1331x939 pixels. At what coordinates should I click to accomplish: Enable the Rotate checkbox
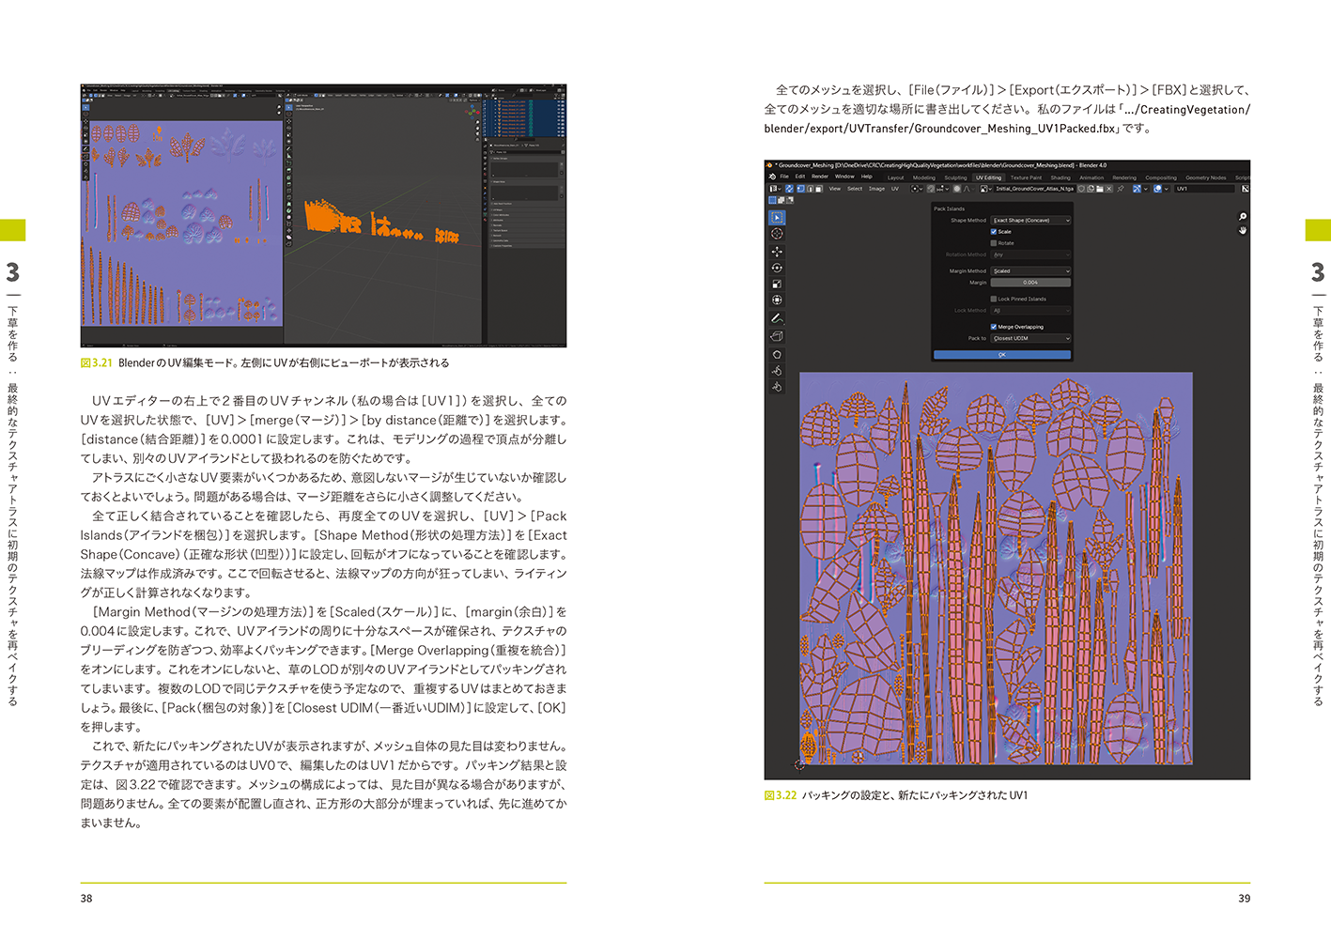(x=994, y=243)
